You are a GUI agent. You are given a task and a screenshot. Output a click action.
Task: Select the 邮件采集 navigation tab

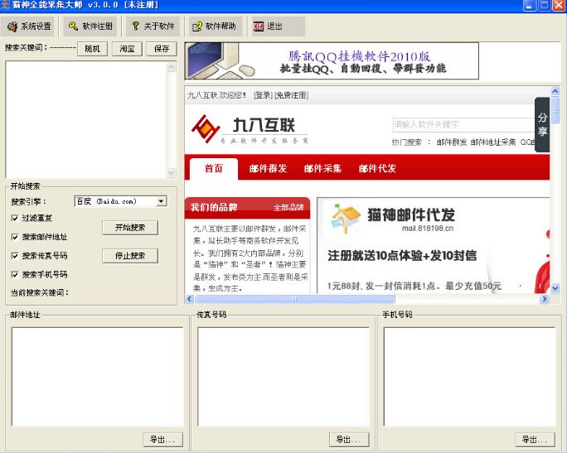[x=322, y=168]
